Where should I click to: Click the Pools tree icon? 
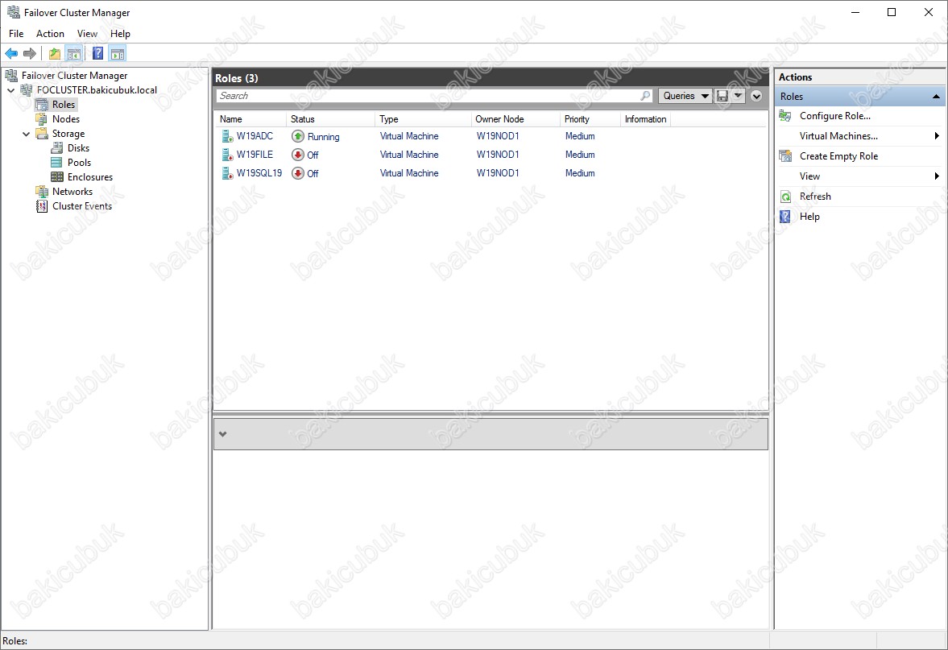57,163
